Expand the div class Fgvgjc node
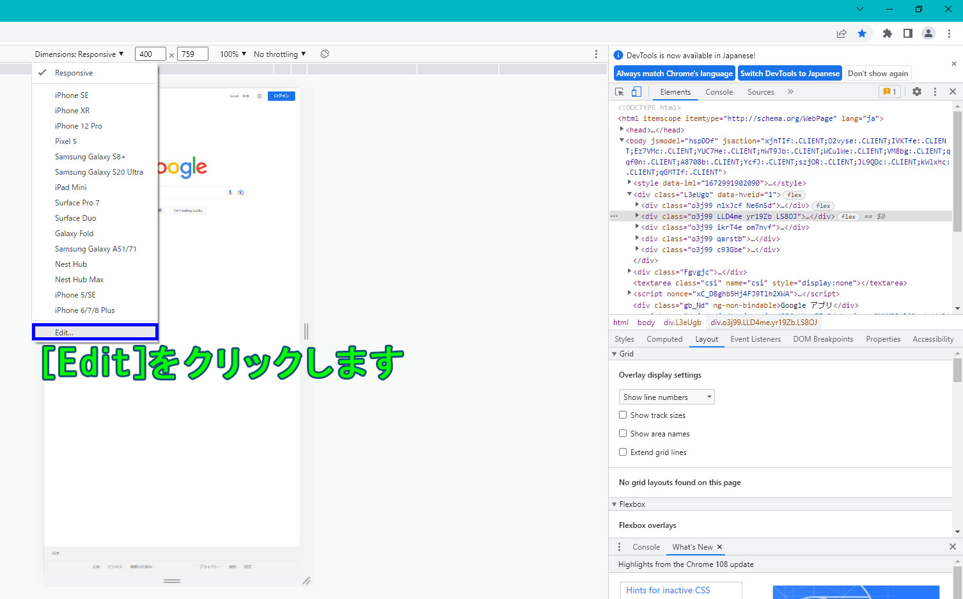 coord(629,271)
